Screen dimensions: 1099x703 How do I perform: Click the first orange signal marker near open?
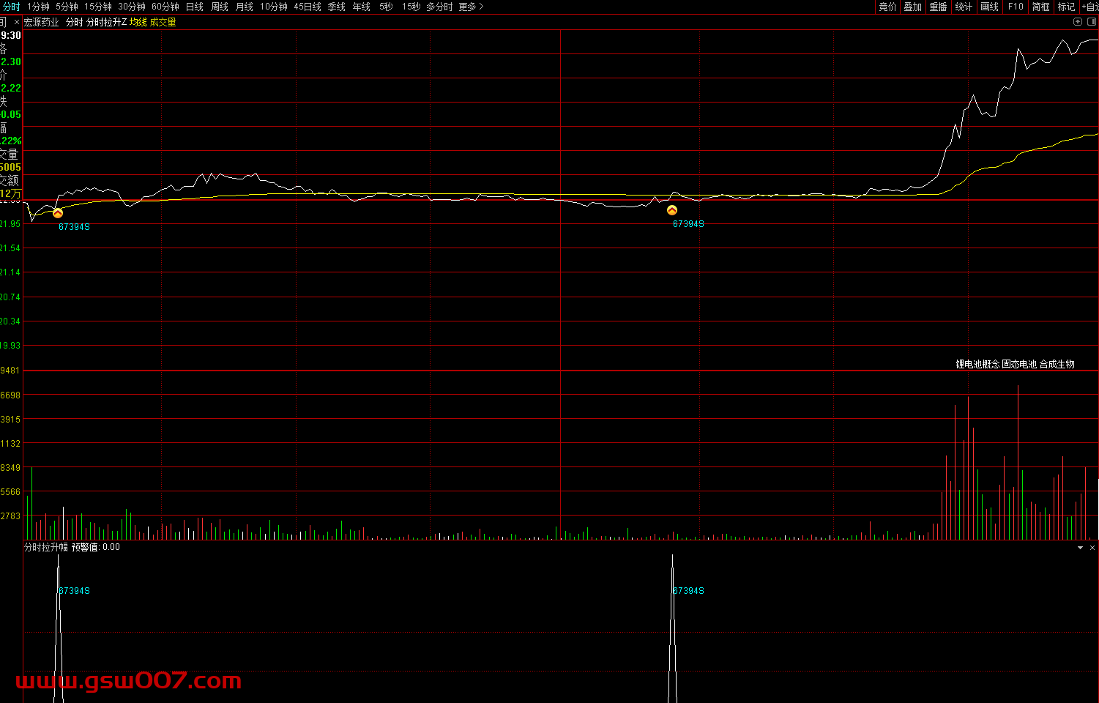coord(58,213)
